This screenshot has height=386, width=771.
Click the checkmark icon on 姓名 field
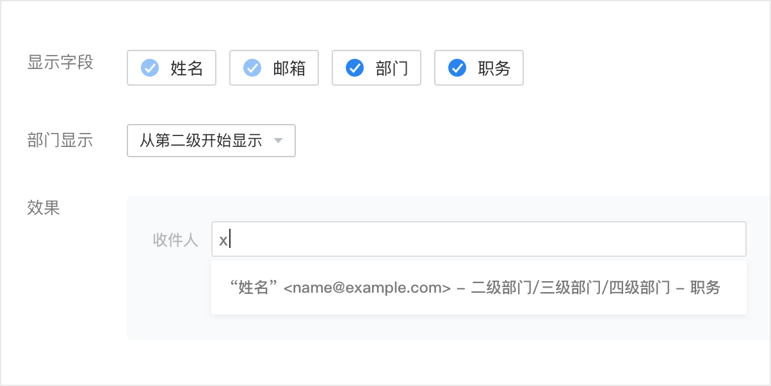(149, 67)
